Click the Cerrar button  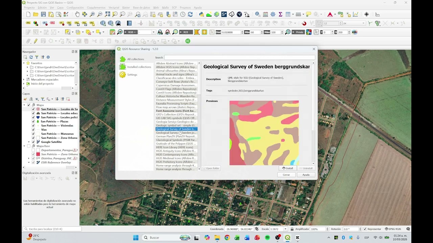tap(286, 175)
